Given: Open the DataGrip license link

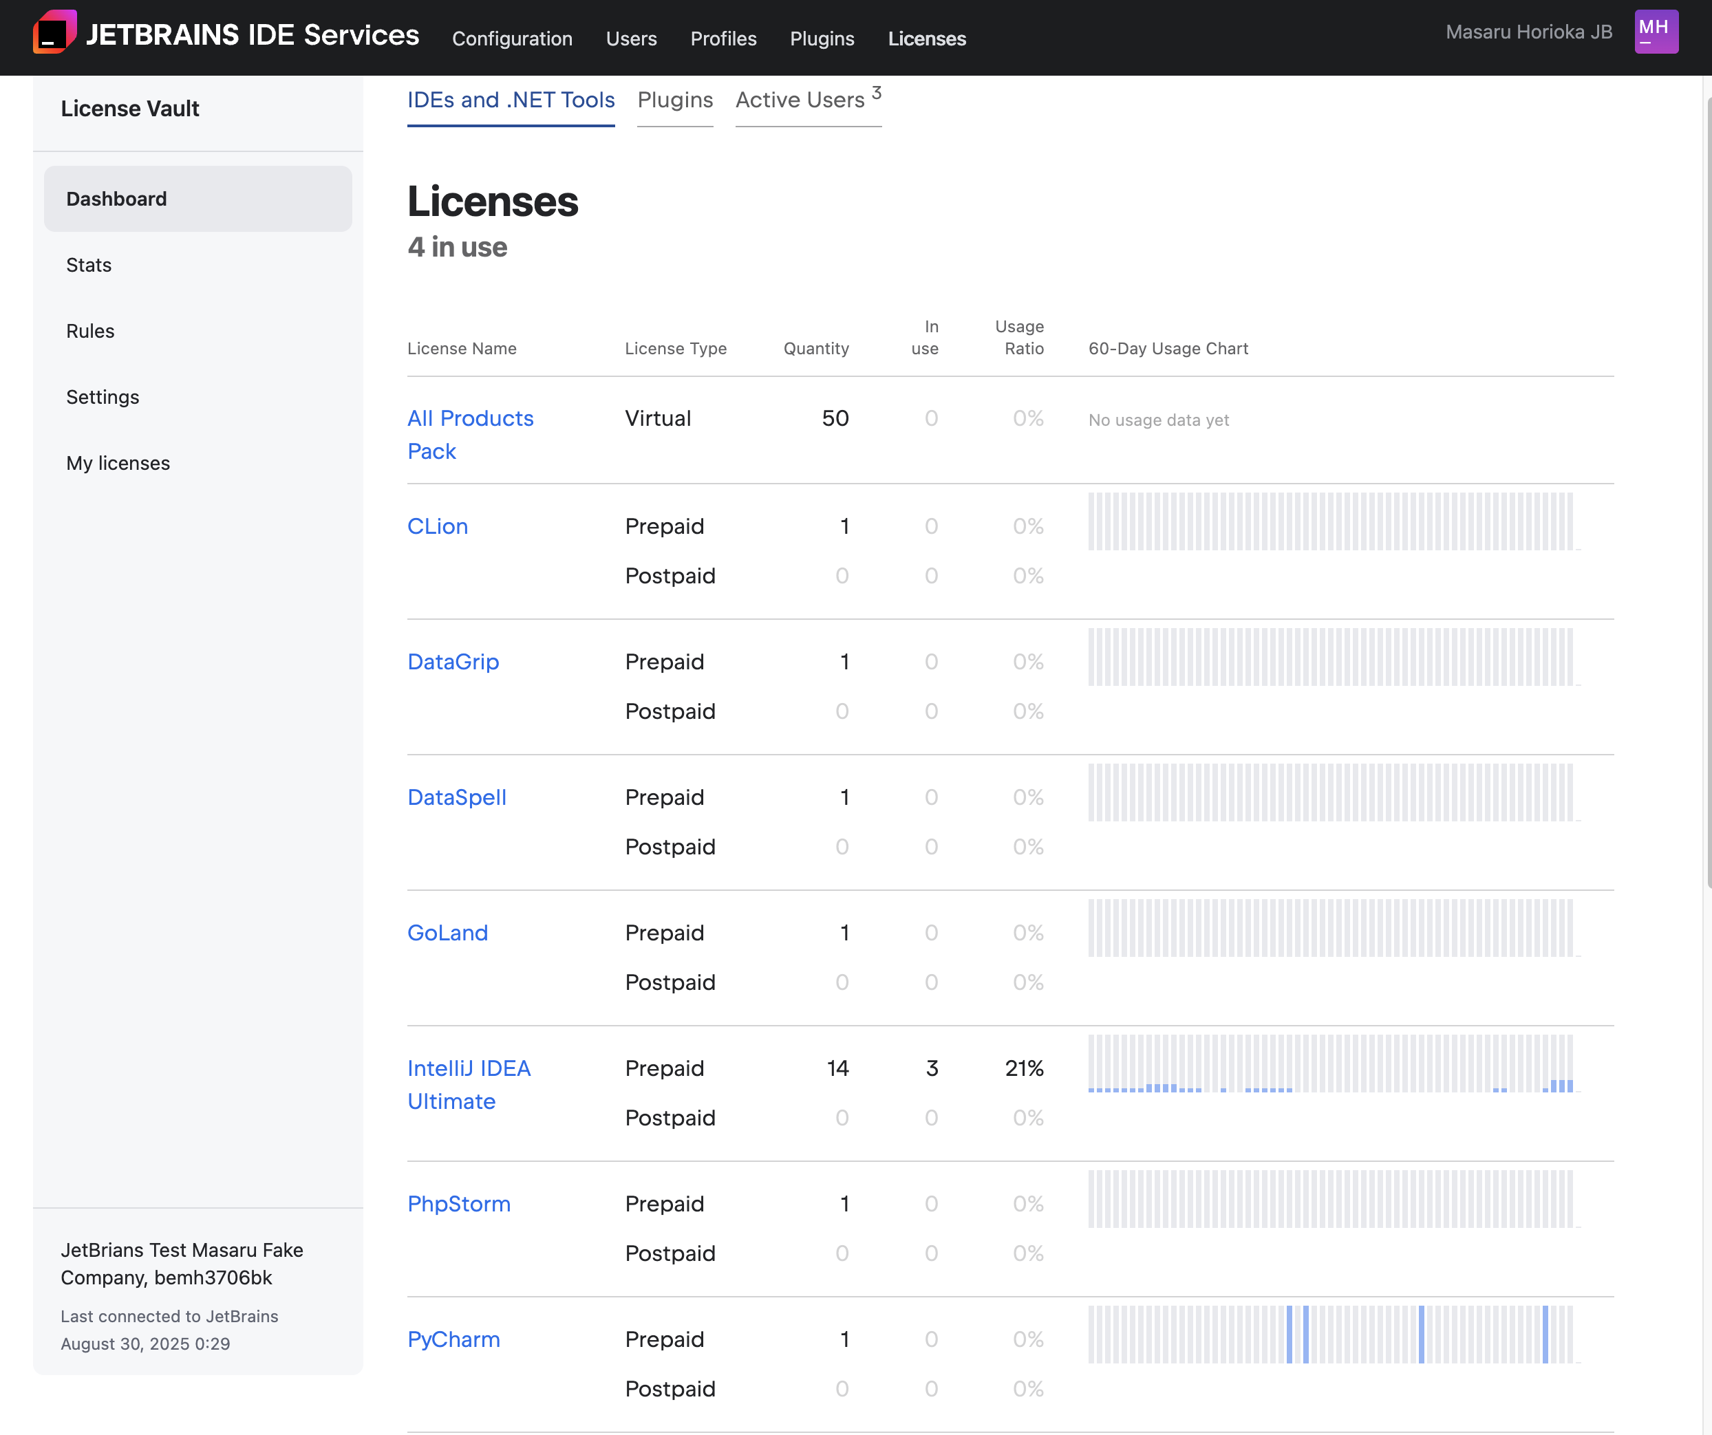Looking at the screenshot, I should tap(453, 662).
